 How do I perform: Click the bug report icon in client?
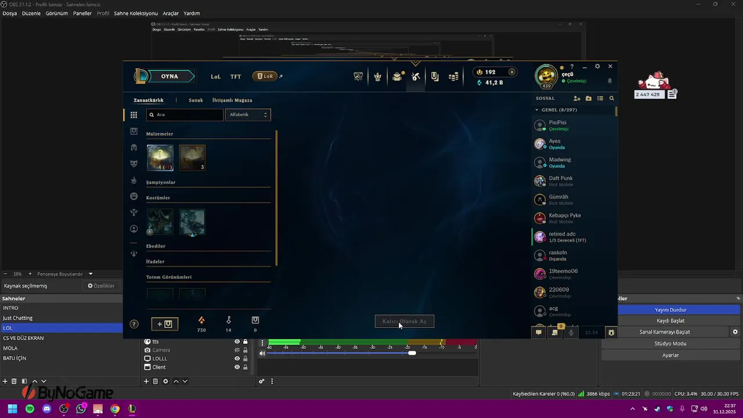point(611,333)
